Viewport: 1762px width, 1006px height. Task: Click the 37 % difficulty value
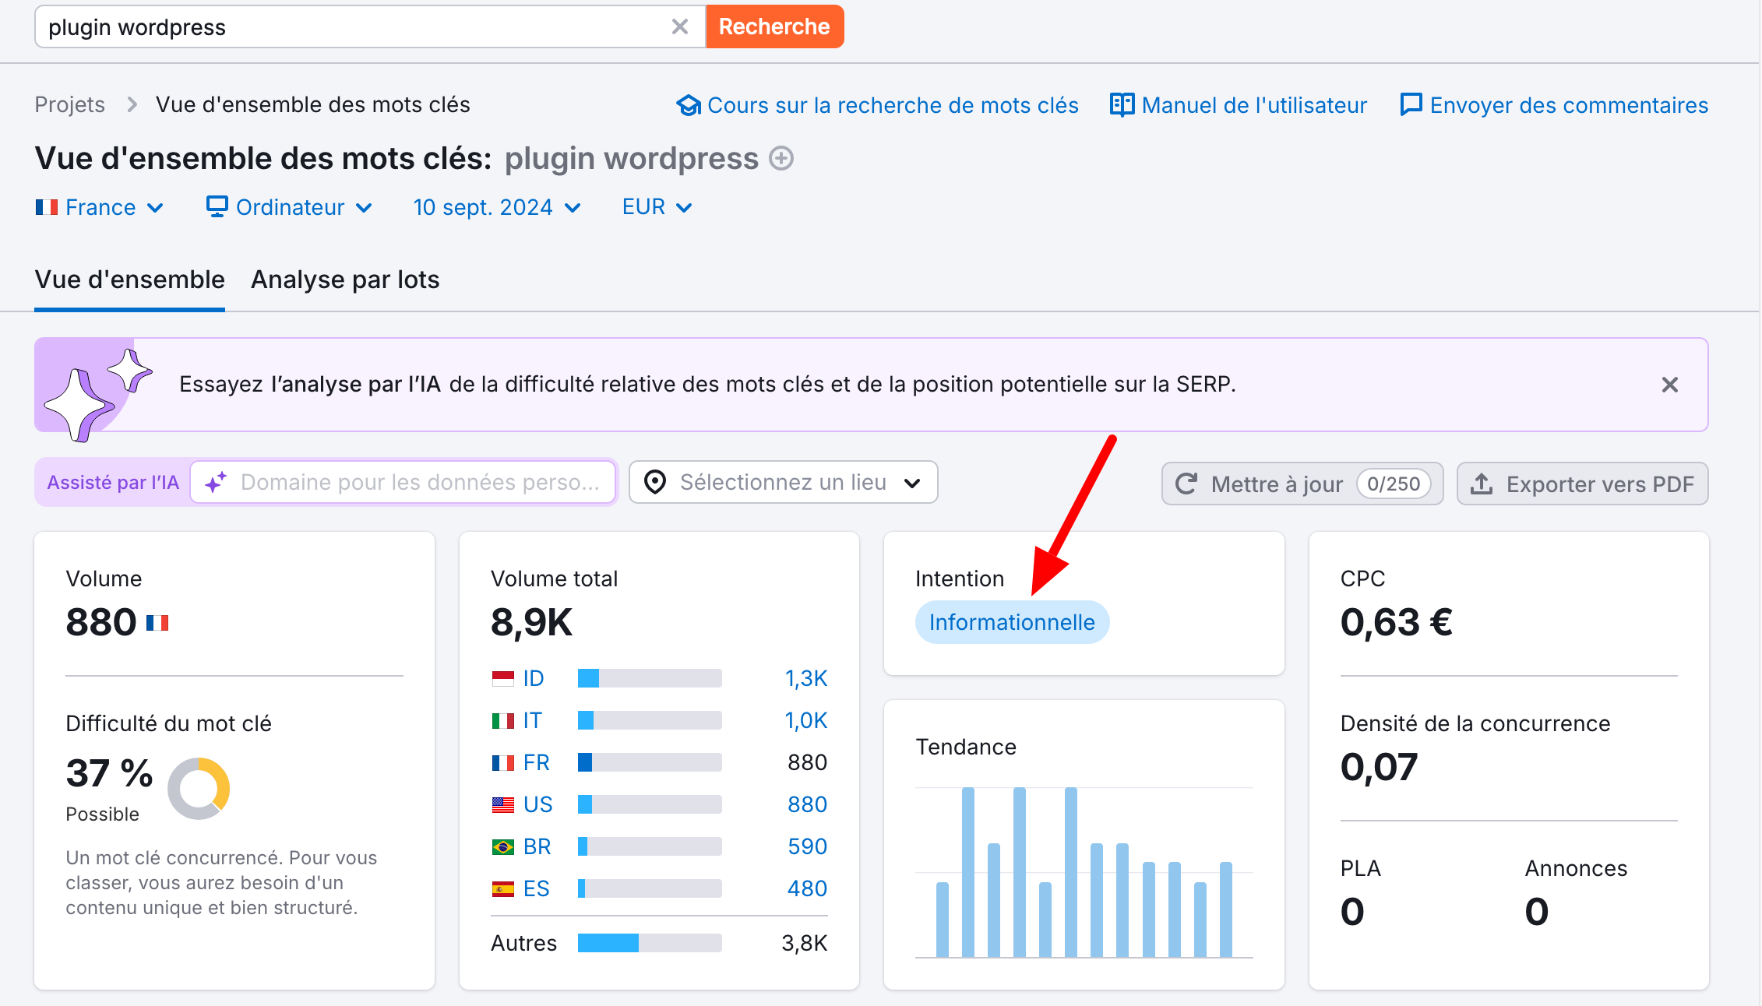(x=109, y=773)
